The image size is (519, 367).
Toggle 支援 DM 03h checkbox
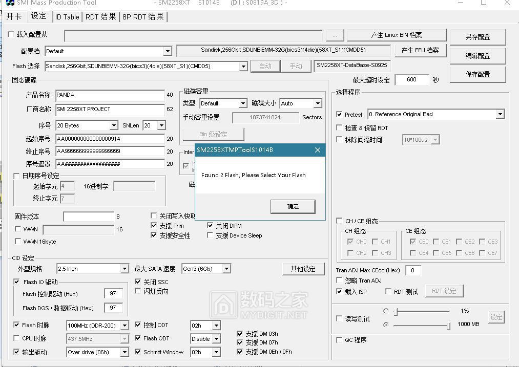tap(240, 334)
